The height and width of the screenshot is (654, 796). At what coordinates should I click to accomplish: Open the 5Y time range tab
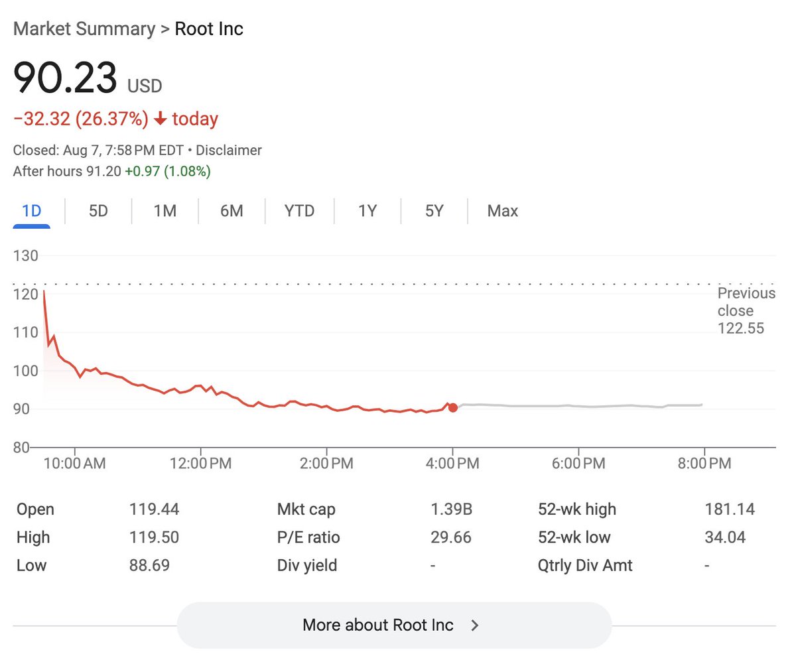(x=434, y=212)
